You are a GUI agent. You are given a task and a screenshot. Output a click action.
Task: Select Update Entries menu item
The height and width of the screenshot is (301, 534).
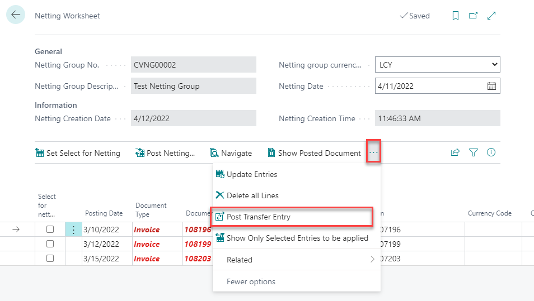point(252,174)
